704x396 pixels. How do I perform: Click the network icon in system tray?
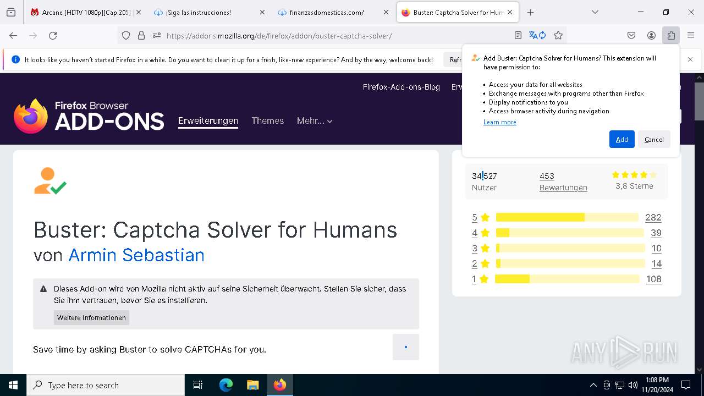(x=620, y=385)
